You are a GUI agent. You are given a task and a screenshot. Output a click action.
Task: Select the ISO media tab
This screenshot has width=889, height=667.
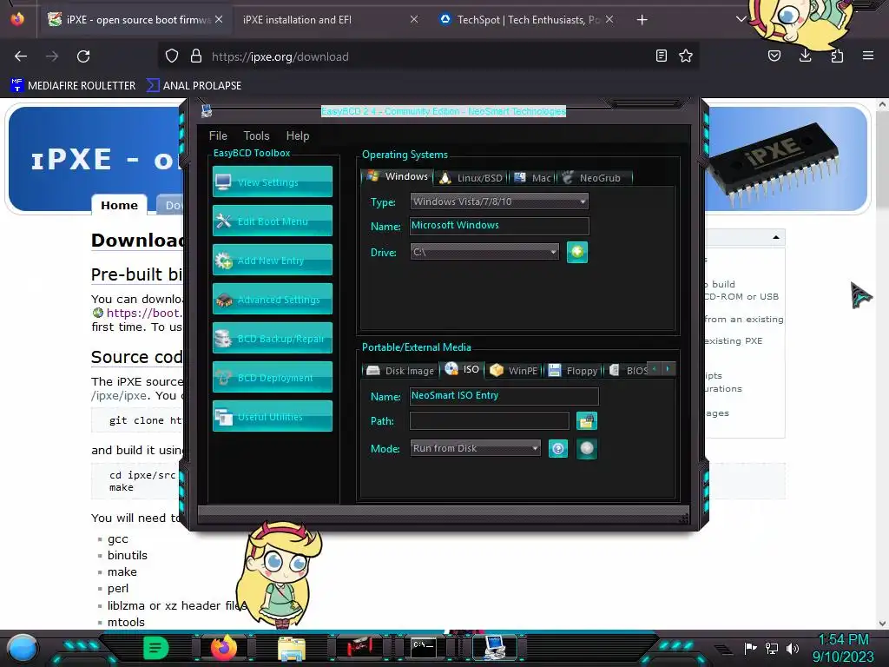[462, 369]
